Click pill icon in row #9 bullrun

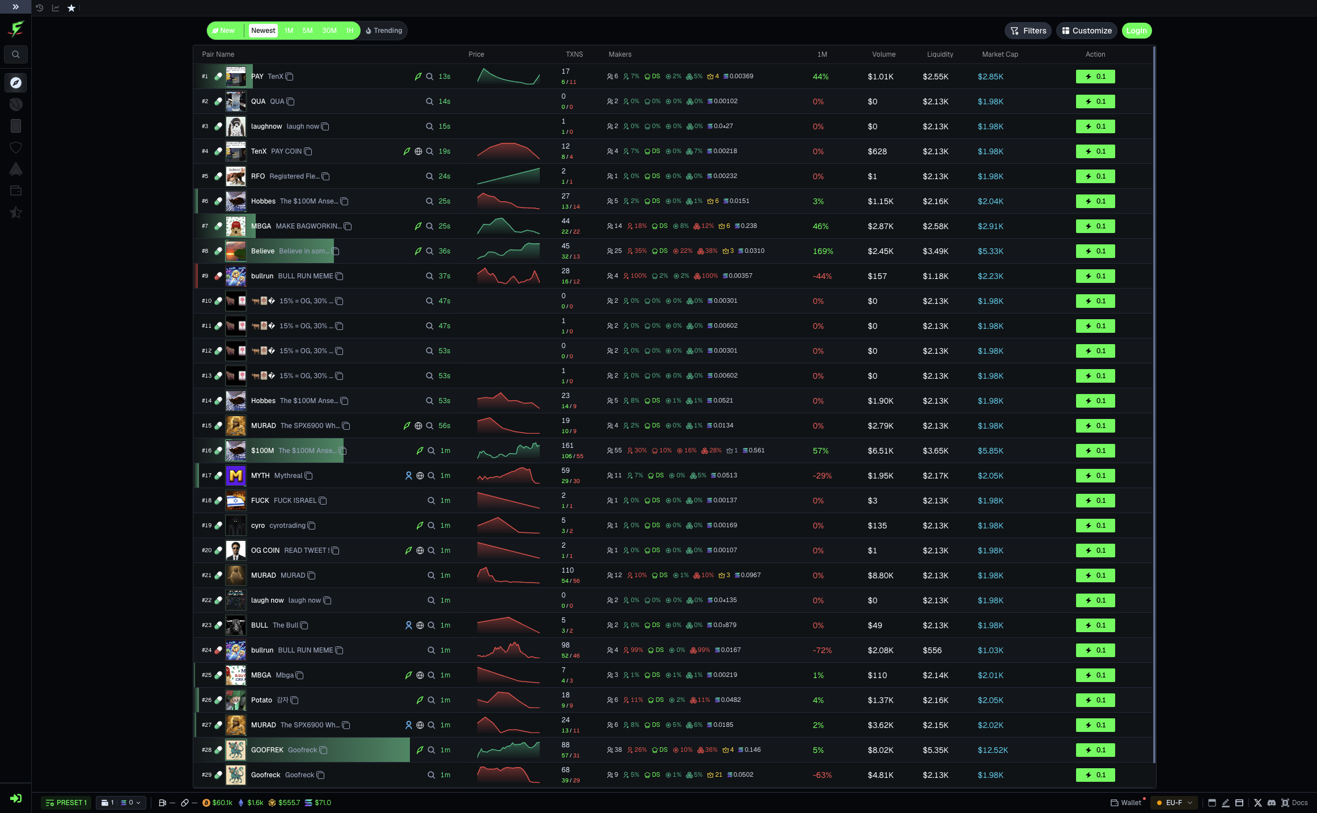click(x=218, y=276)
